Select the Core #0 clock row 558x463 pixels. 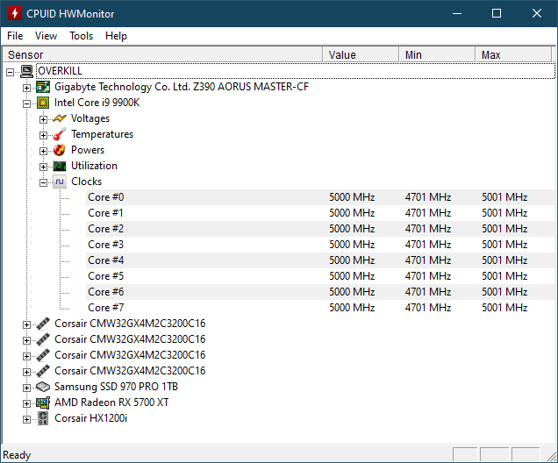tap(320, 197)
